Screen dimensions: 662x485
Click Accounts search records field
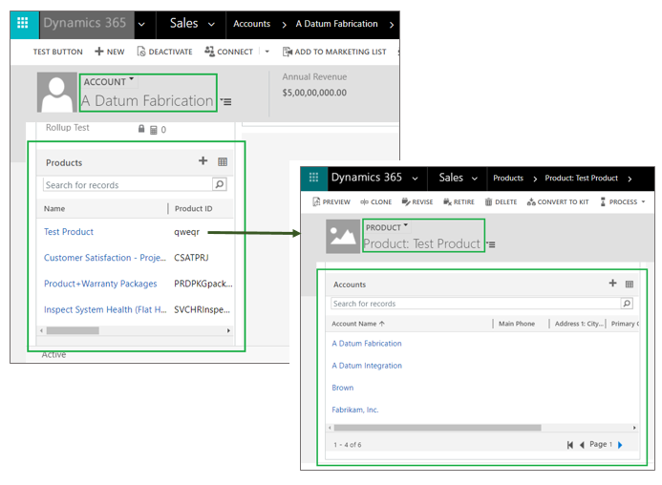click(x=476, y=304)
